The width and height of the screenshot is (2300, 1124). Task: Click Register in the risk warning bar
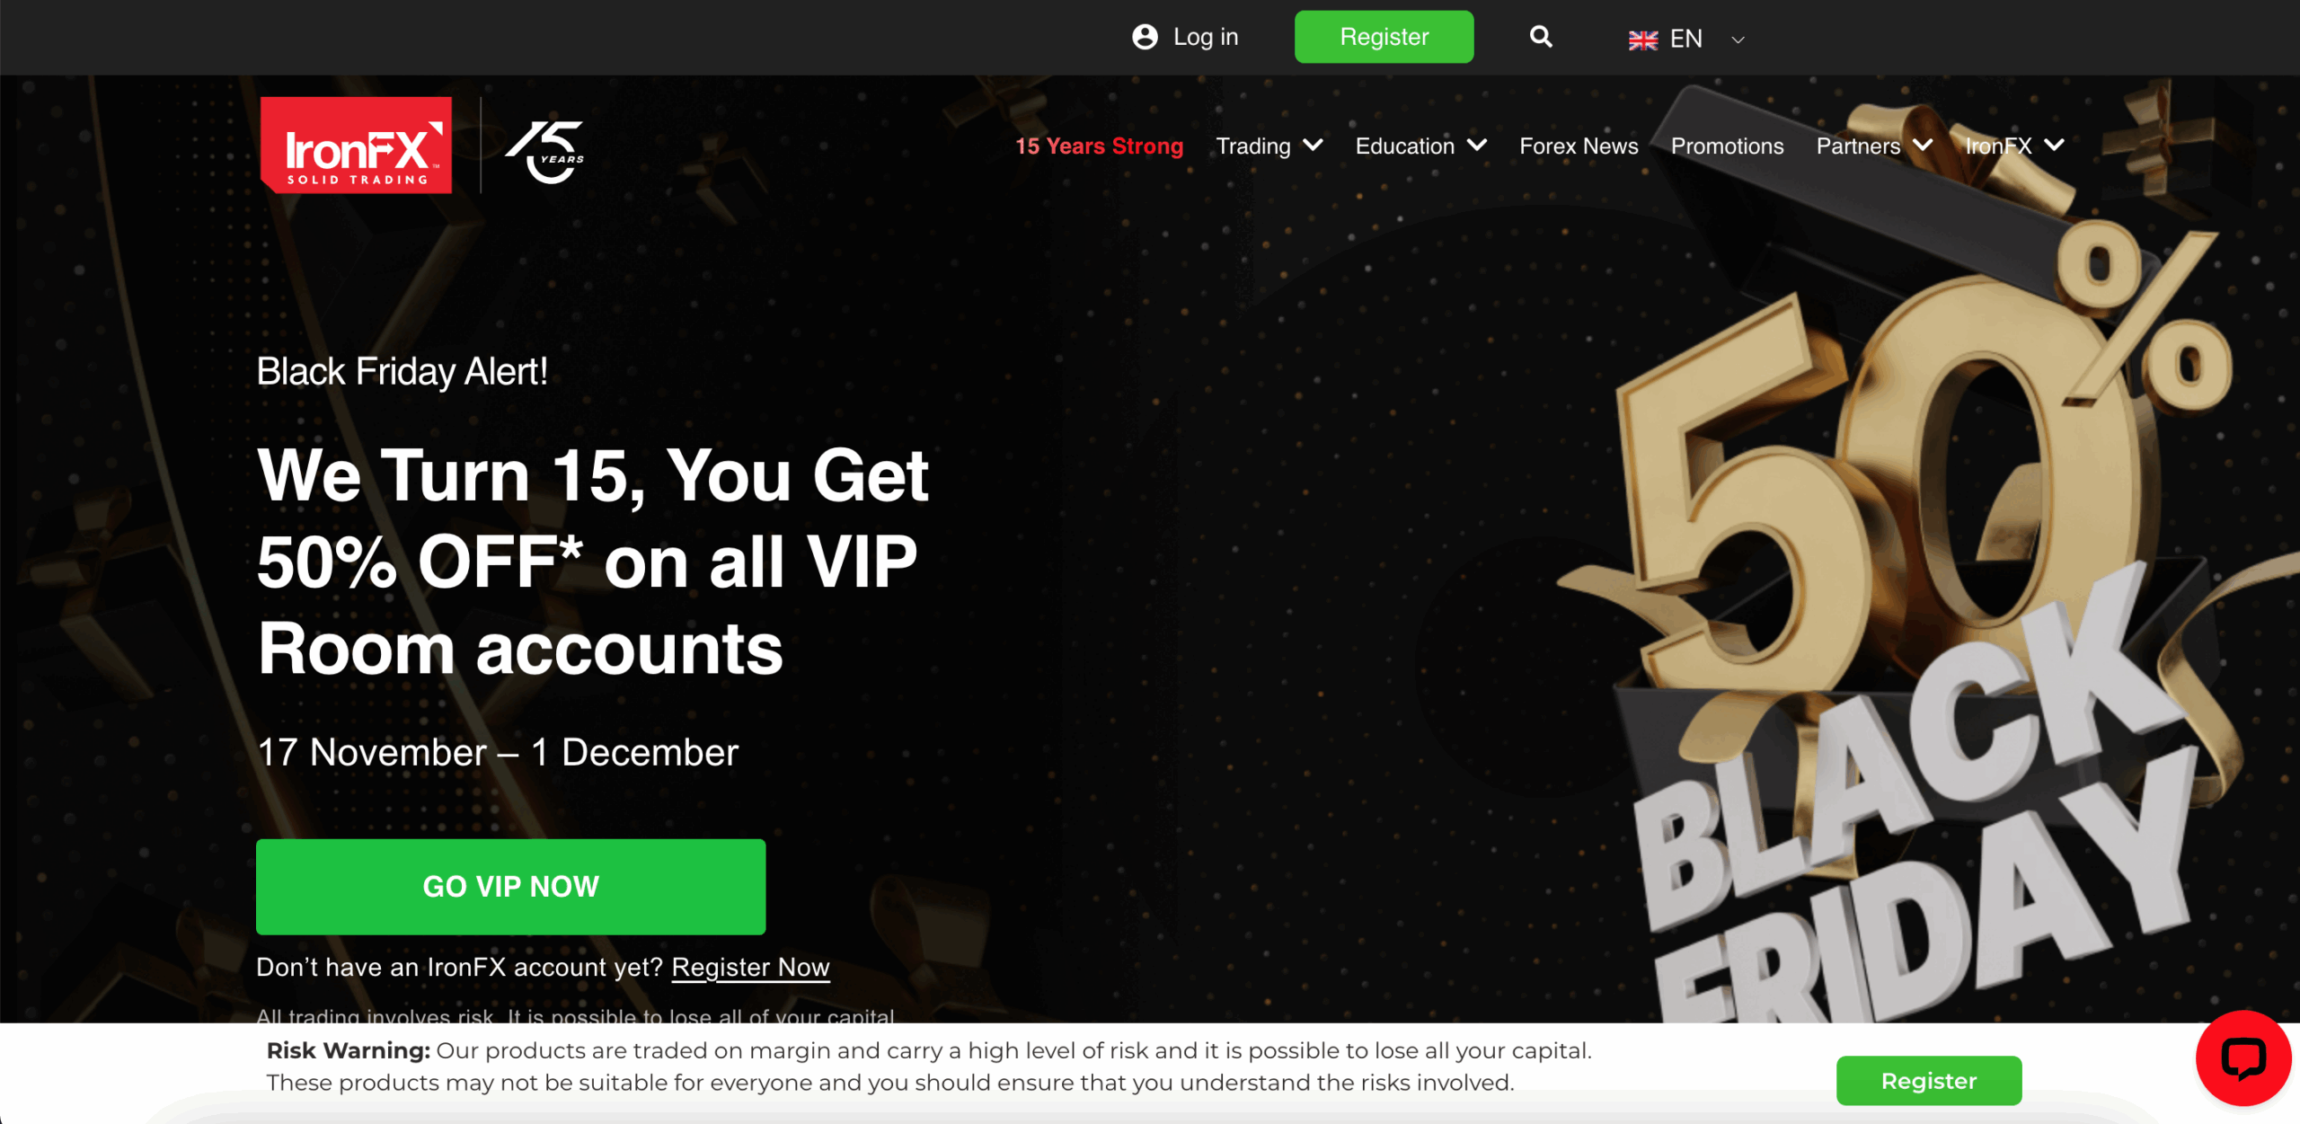pos(1929,1080)
